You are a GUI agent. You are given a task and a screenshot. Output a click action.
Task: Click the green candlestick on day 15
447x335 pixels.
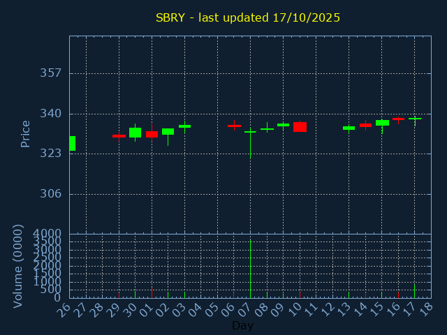[382, 123]
